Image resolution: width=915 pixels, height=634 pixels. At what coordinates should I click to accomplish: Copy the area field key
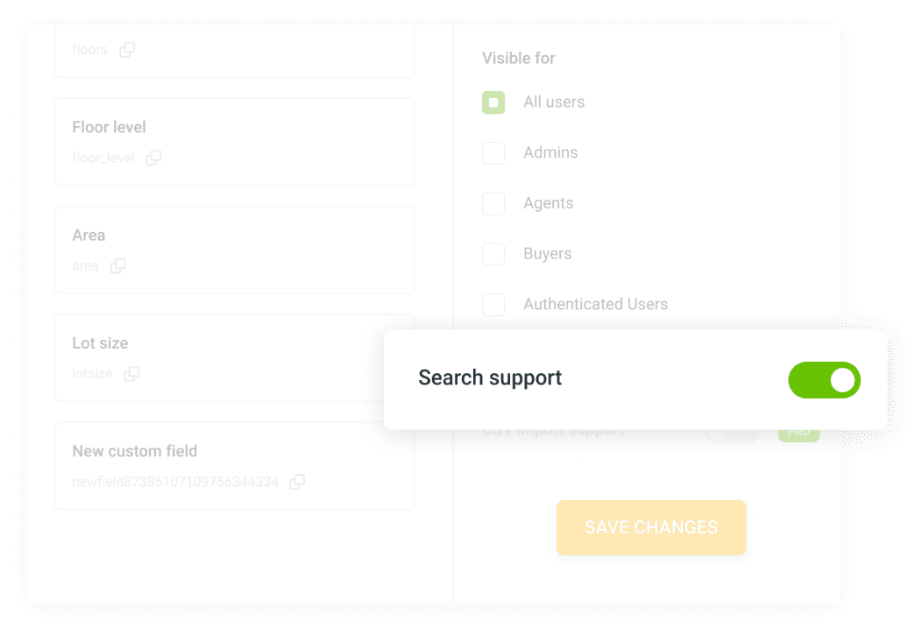(117, 266)
